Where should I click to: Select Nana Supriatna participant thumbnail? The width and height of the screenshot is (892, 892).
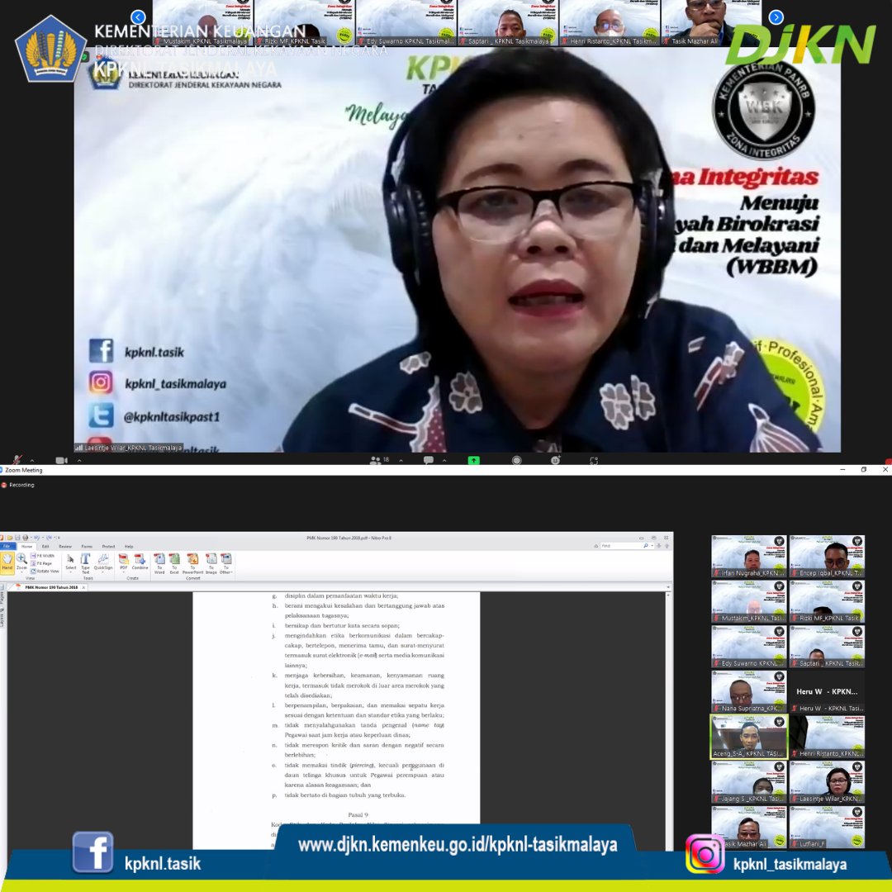point(748,691)
